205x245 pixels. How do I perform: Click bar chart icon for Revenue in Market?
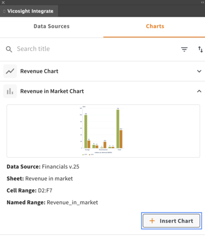pyautogui.click(x=10, y=91)
